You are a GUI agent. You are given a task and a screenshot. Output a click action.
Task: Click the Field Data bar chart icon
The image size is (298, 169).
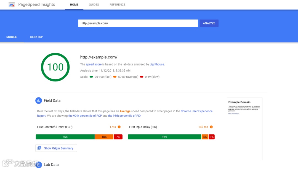pos(39,100)
